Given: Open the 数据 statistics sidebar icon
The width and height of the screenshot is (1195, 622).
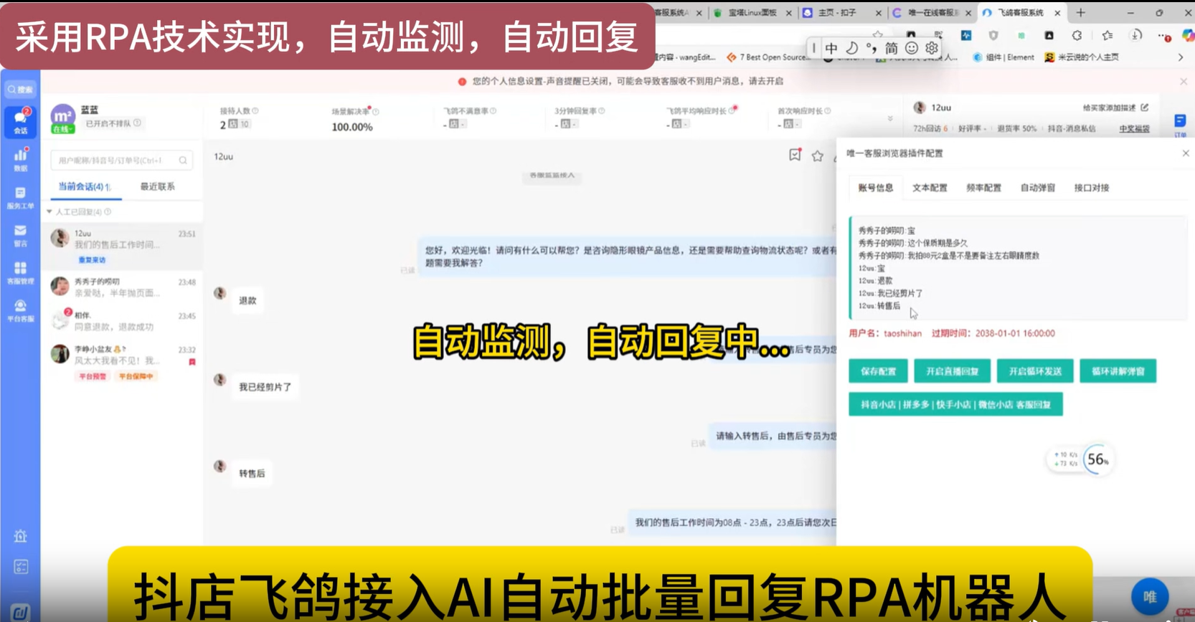Looking at the screenshot, I should tap(20, 159).
